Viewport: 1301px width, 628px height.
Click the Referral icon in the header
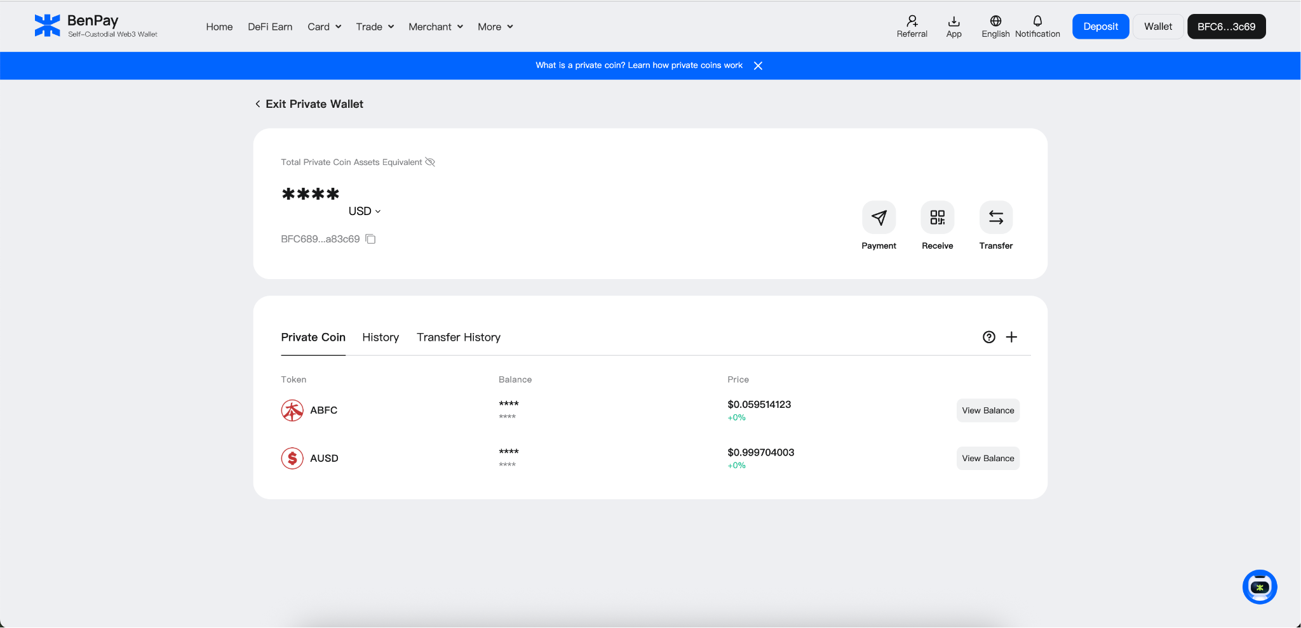(x=912, y=20)
